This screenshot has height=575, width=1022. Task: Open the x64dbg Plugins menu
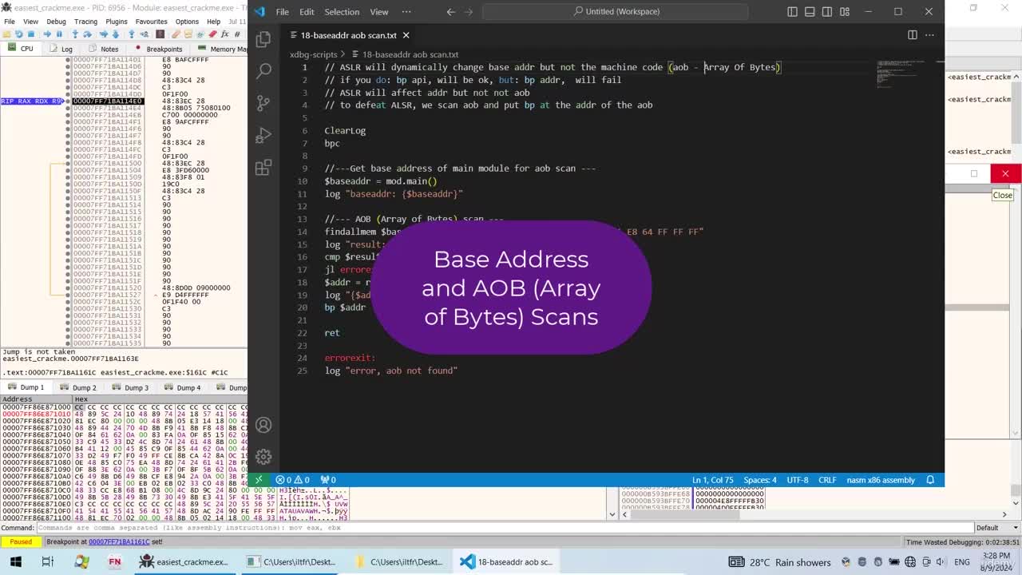[117, 22]
